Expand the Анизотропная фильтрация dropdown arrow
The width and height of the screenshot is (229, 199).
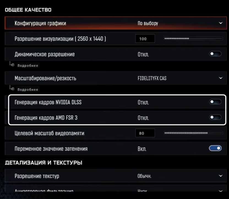click(220, 190)
